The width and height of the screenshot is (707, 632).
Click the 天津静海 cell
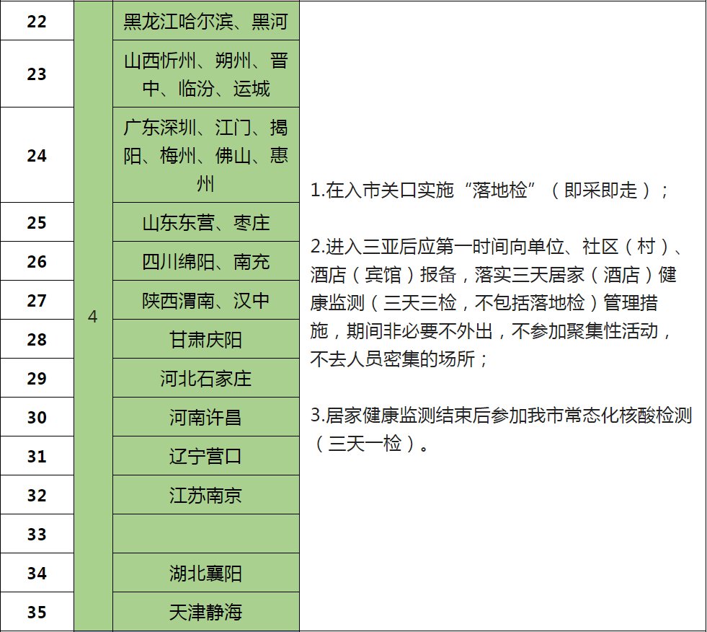point(205,612)
